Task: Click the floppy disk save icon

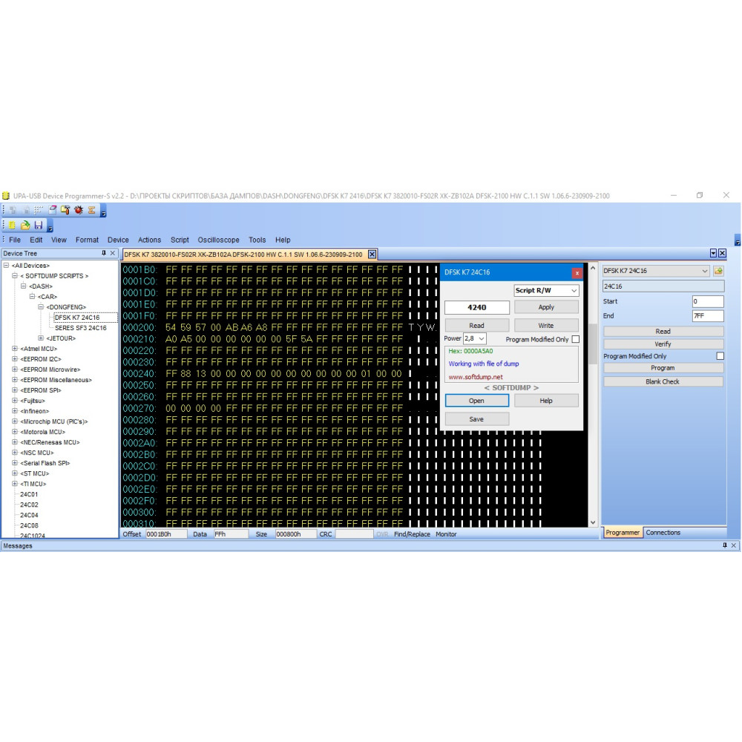Action: (39, 226)
